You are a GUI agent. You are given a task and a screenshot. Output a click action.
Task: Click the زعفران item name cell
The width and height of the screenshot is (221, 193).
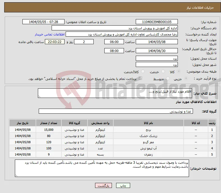[148, 154]
